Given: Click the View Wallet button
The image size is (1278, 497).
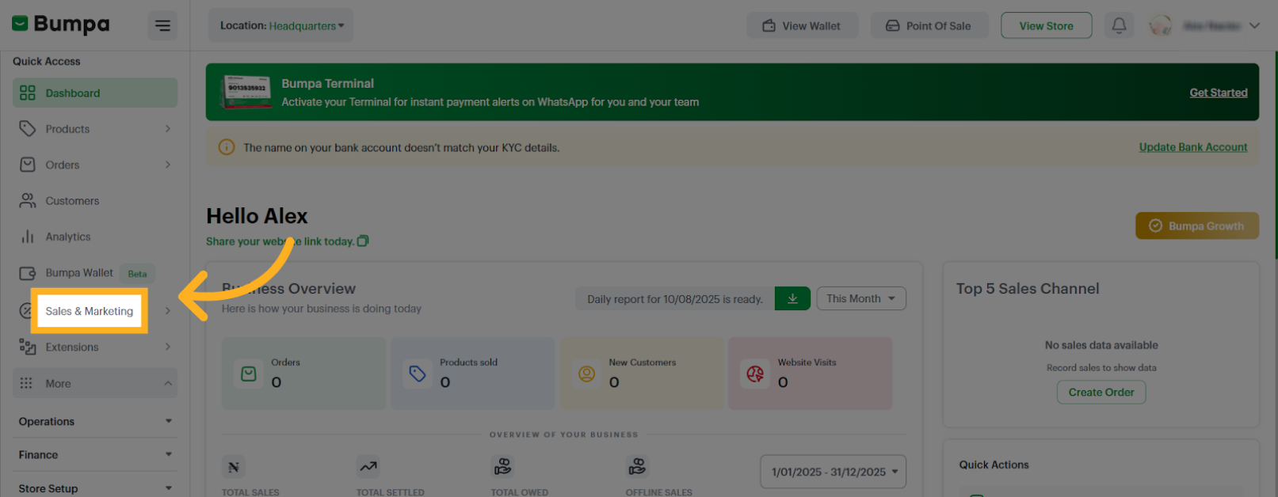Looking at the screenshot, I should click(x=802, y=25).
